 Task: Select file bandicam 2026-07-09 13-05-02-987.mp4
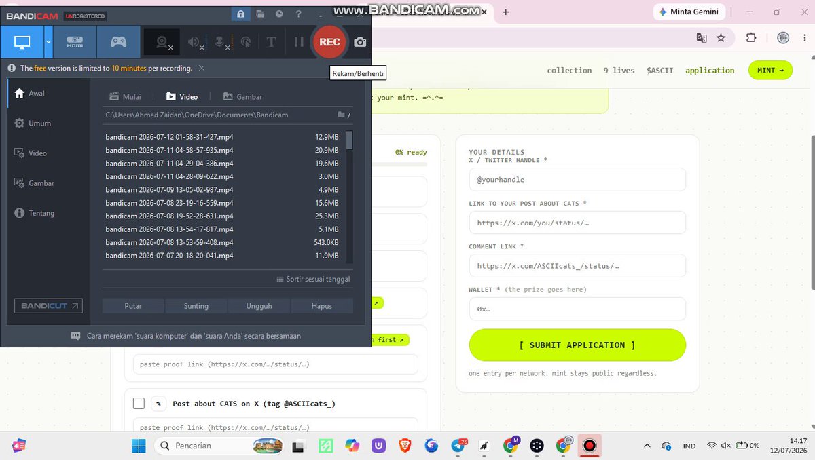pos(221,190)
